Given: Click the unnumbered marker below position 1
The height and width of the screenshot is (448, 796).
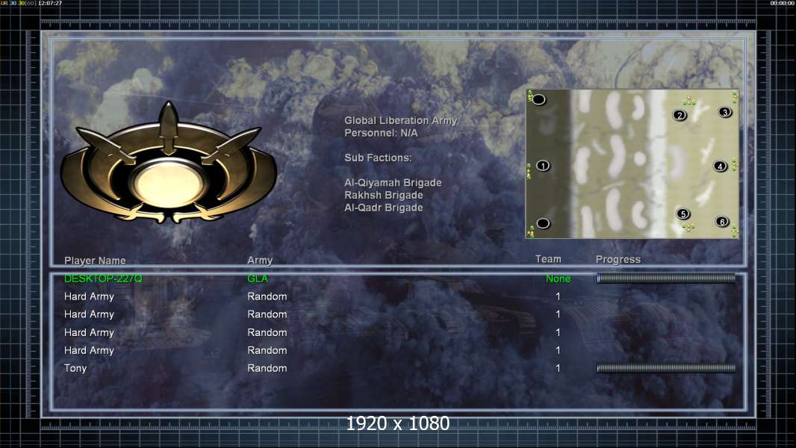Looking at the screenshot, I should (x=543, y=223).
